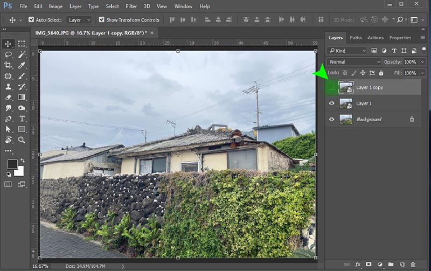Screen dimensions: 431x271
Task: Select the Horizontal Type tool
Action: [22, 119]
